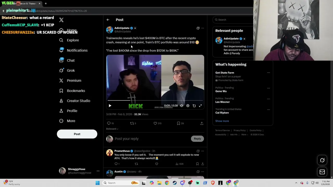333x187 pixels.
Task: Open Grok from the sidebar
Action: click(67, 70)
